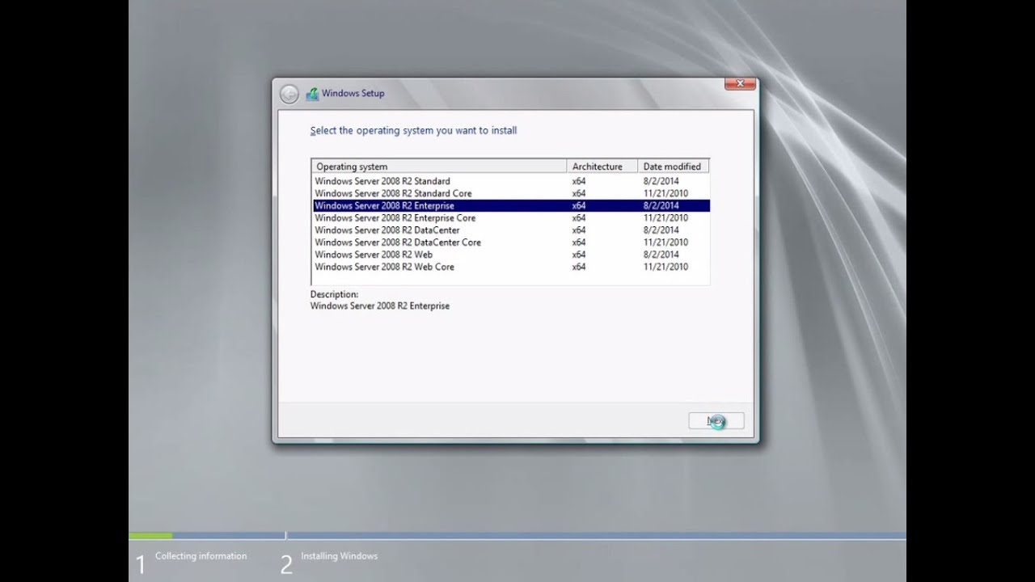Click the Installing Windows step label
This screenshot has height=582, width=1035.
tap(340, 556)
